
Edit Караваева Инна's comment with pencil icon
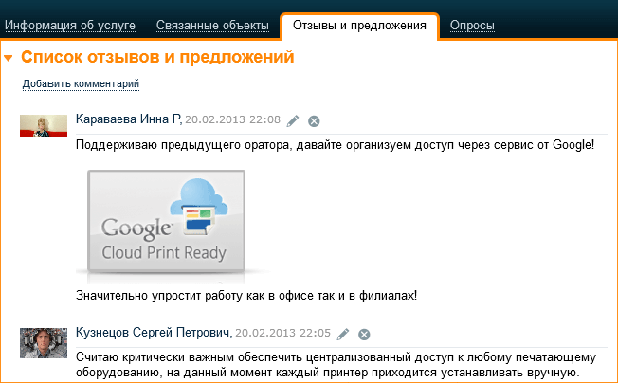point(293,120)
